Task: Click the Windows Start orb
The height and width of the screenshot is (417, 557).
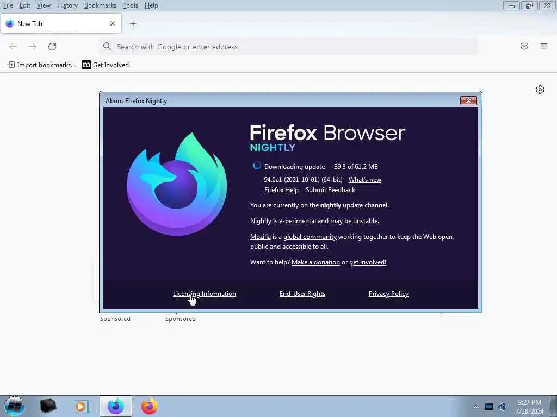Action: (14, 406)
